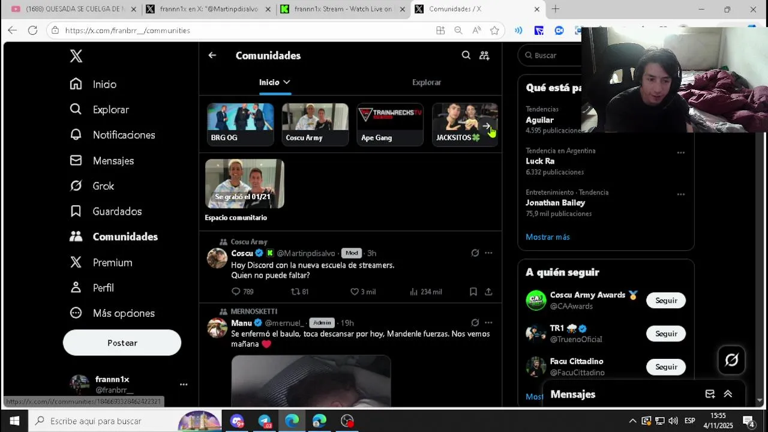
Task: Switch to the YouTube browser tab
Action: pos(74,9)
